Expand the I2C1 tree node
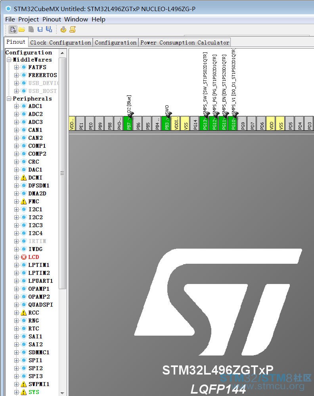314x396 pixels. pyautogui.click(x=16, y=210)
